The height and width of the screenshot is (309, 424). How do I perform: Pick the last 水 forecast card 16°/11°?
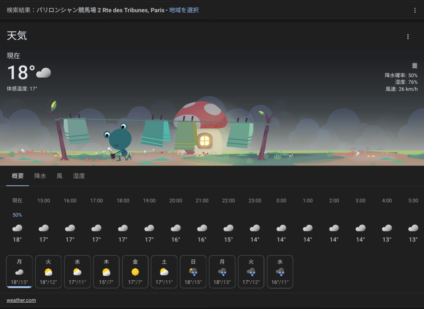[x=280, y=271]
